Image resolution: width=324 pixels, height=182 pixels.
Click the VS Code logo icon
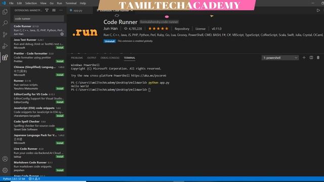[x=4, y=3]
